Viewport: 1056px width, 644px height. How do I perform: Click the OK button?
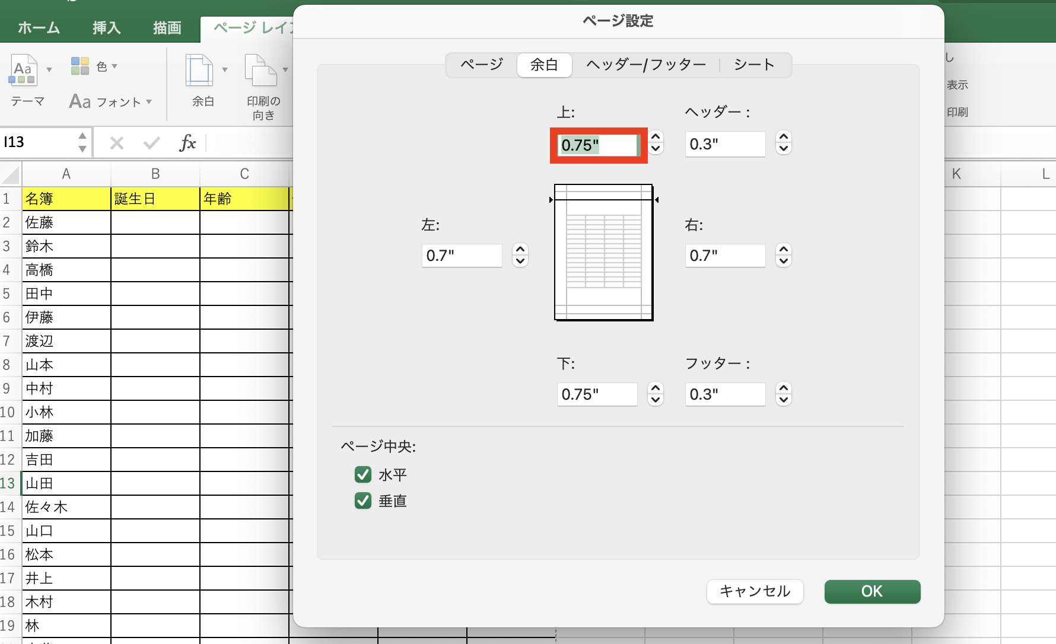(x=871, y=591)
